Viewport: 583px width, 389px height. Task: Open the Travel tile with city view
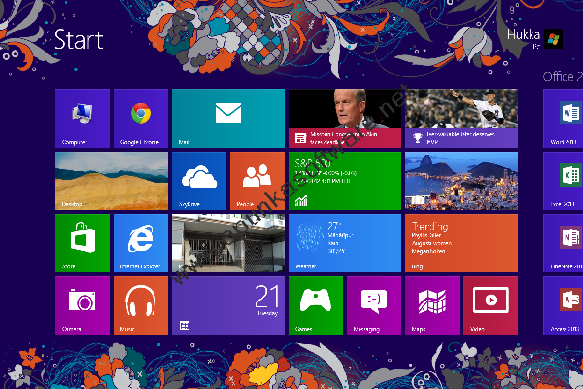point(462,181)
